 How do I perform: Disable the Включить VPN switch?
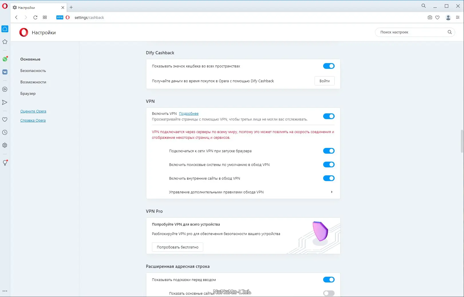[329, 116]
